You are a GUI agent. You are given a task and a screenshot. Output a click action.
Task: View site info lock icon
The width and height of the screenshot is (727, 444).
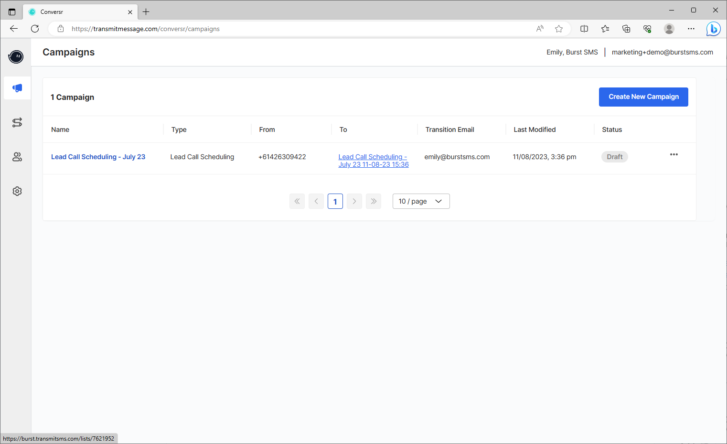(x=61, y=29)
